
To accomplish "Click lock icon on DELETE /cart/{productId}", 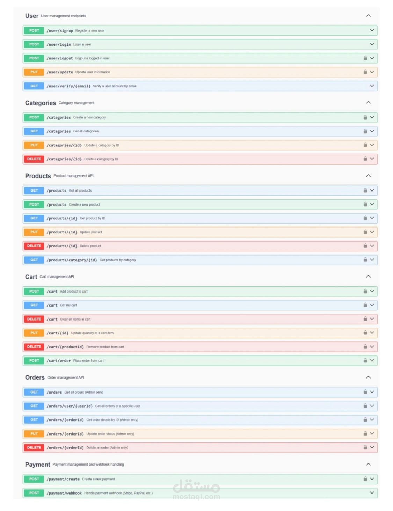I will [x=365, y=346].
